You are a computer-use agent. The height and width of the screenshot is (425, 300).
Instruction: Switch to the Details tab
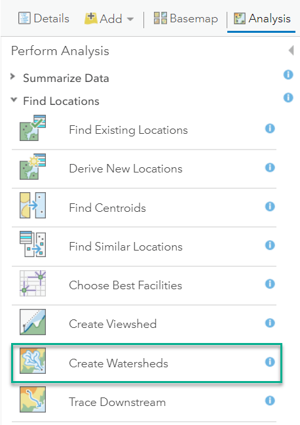click(44, 18)
